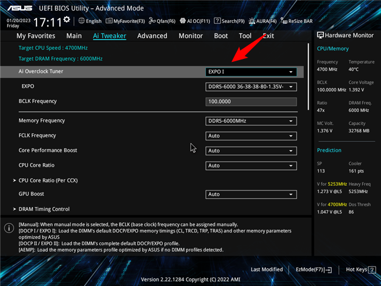The width and height of the screenshot is (381, 286).
Task: Click the Core Performance Boost label
Action: tap(48, 150)
